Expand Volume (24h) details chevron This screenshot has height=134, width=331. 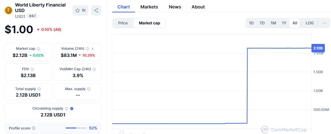click(x=93, y=49)
